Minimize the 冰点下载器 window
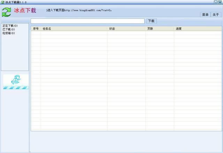This screenshot has height=153, width=223. point(216,2)
